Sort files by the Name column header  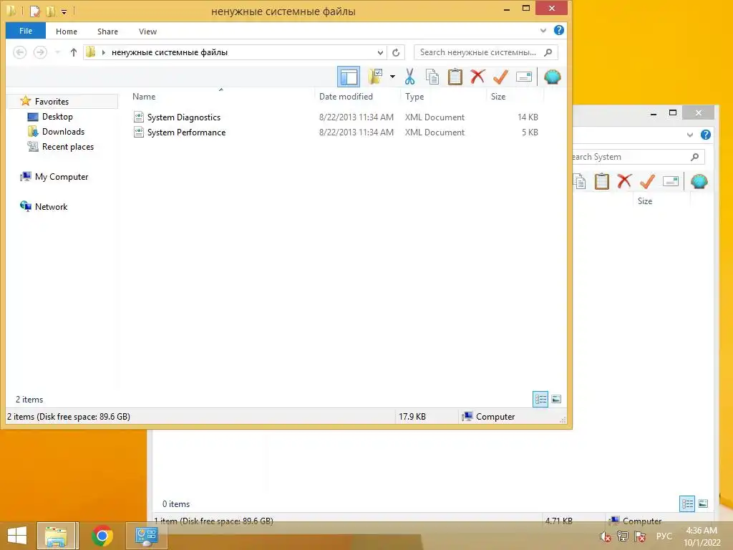click(x=144, y=97)
